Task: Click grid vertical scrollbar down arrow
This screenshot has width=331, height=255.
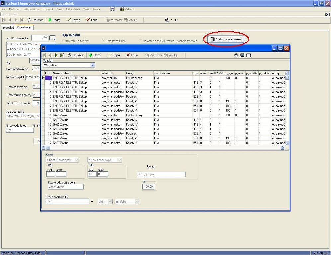Action: coord(287,143)
